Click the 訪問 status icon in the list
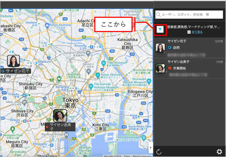 pyautogui.click(x=170, y=47)
